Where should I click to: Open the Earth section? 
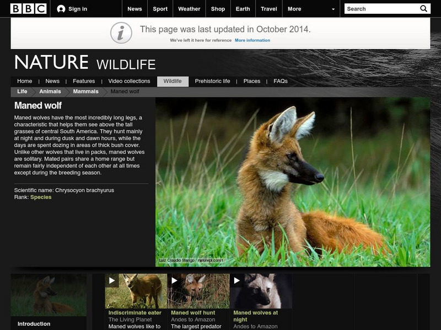tap(243, 9)
